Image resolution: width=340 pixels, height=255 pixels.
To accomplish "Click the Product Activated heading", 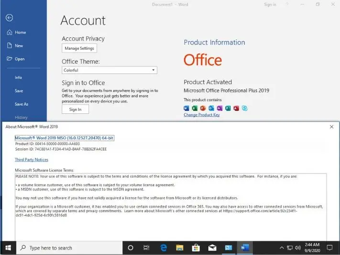I will pyautogui.click(x=208, y=82).
